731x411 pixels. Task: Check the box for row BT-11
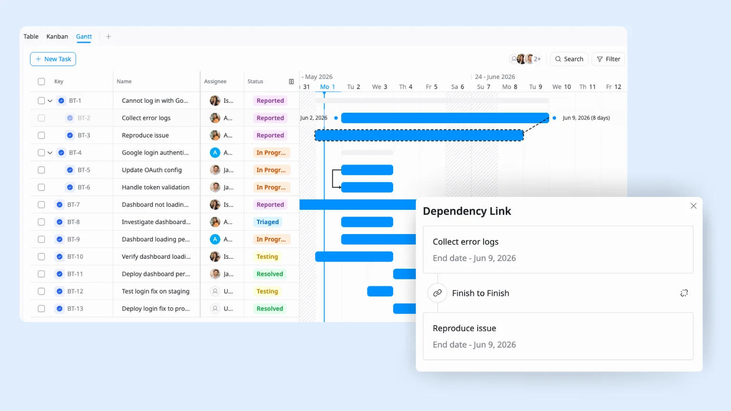pos(41,274)
